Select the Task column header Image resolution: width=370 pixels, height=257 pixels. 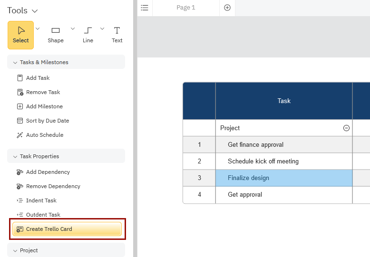284,101
